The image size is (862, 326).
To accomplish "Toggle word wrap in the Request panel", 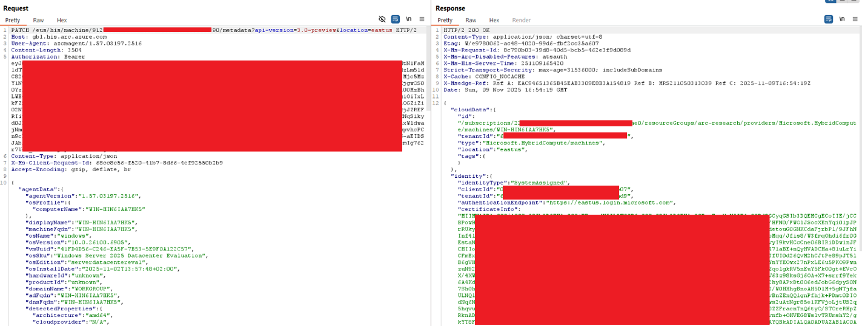I will point(395,19).
